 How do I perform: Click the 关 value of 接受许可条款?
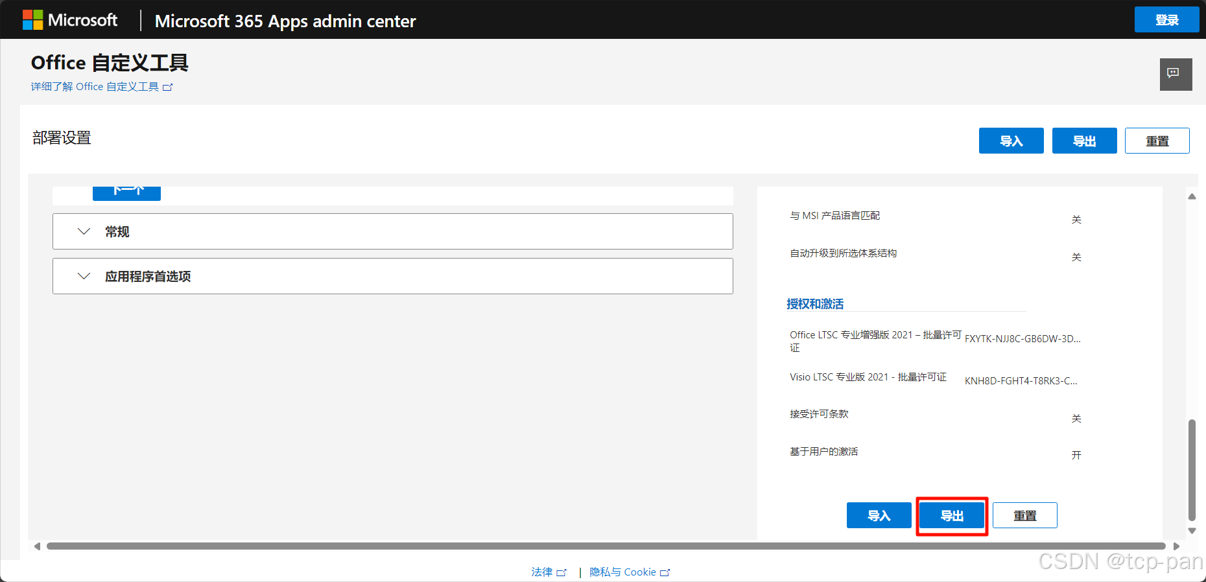(1076, 419)
